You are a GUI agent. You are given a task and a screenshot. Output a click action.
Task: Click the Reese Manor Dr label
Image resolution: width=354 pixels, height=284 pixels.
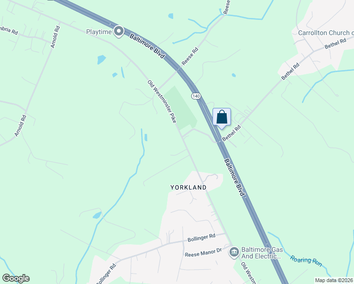click(203, 253)
